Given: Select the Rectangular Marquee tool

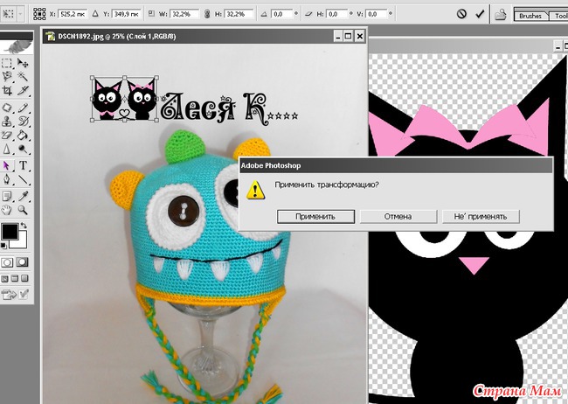Looking at the screenshot, I should pos(7,64).
